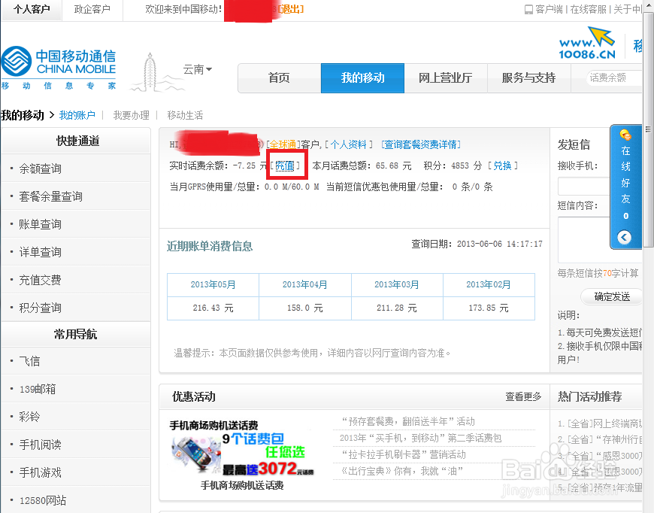Click 退出 to log out
The height and width of the screenshot is (513, 654).
click(292, 9)
